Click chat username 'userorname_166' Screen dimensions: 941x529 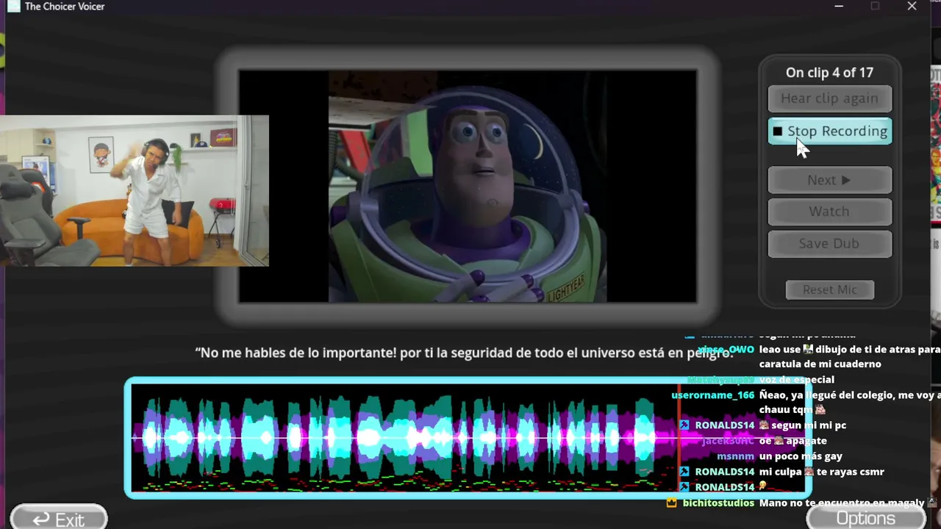[x=712, y=395]
